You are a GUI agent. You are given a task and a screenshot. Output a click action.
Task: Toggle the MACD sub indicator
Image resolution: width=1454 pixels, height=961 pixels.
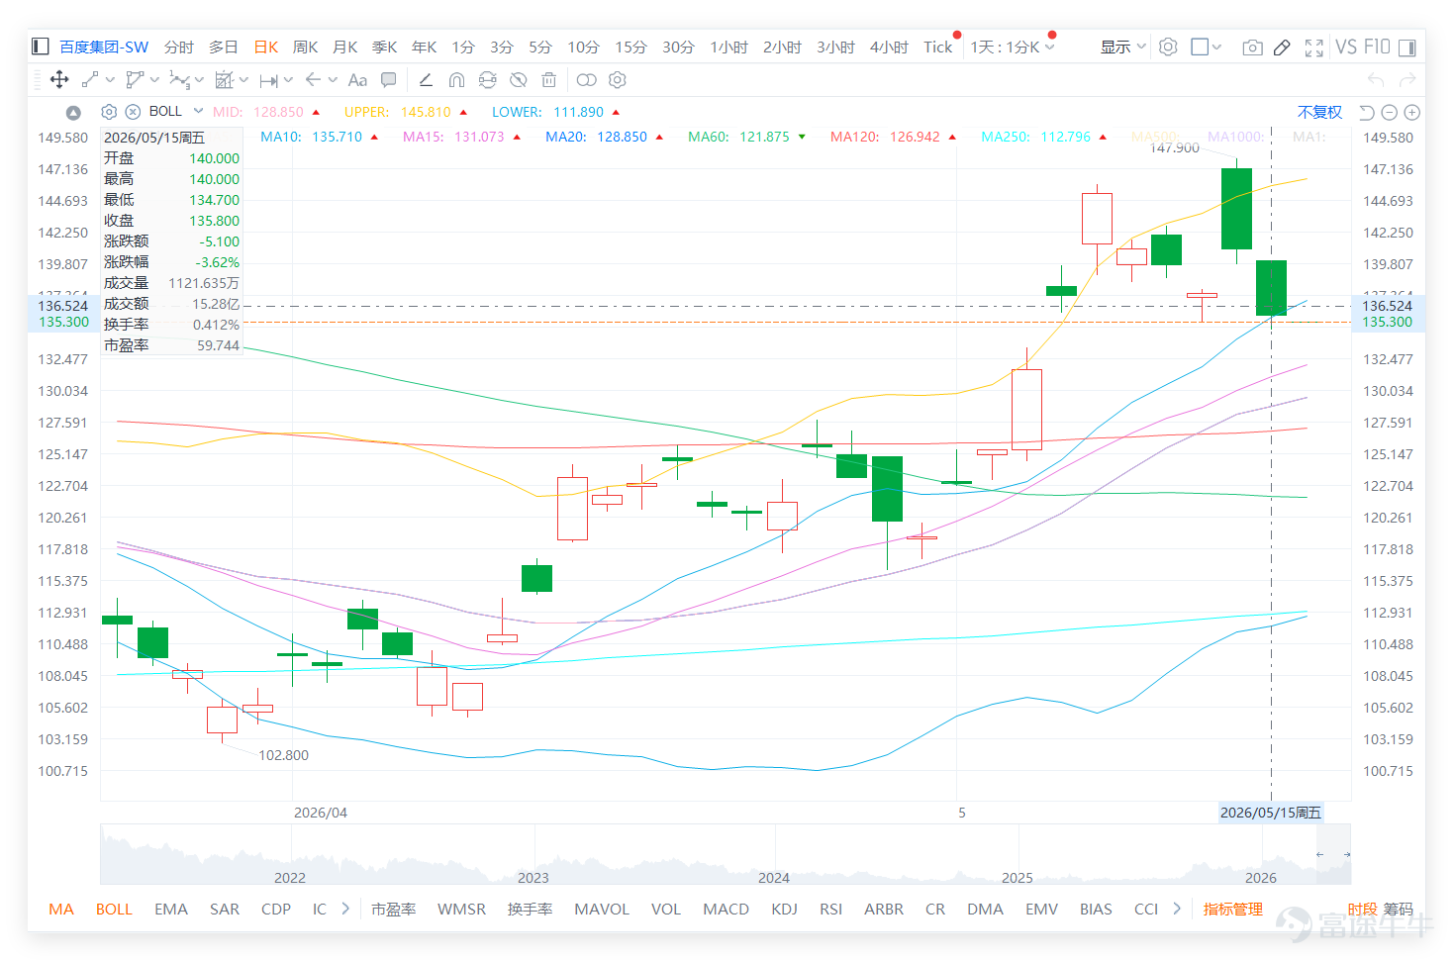pos(726,909)
